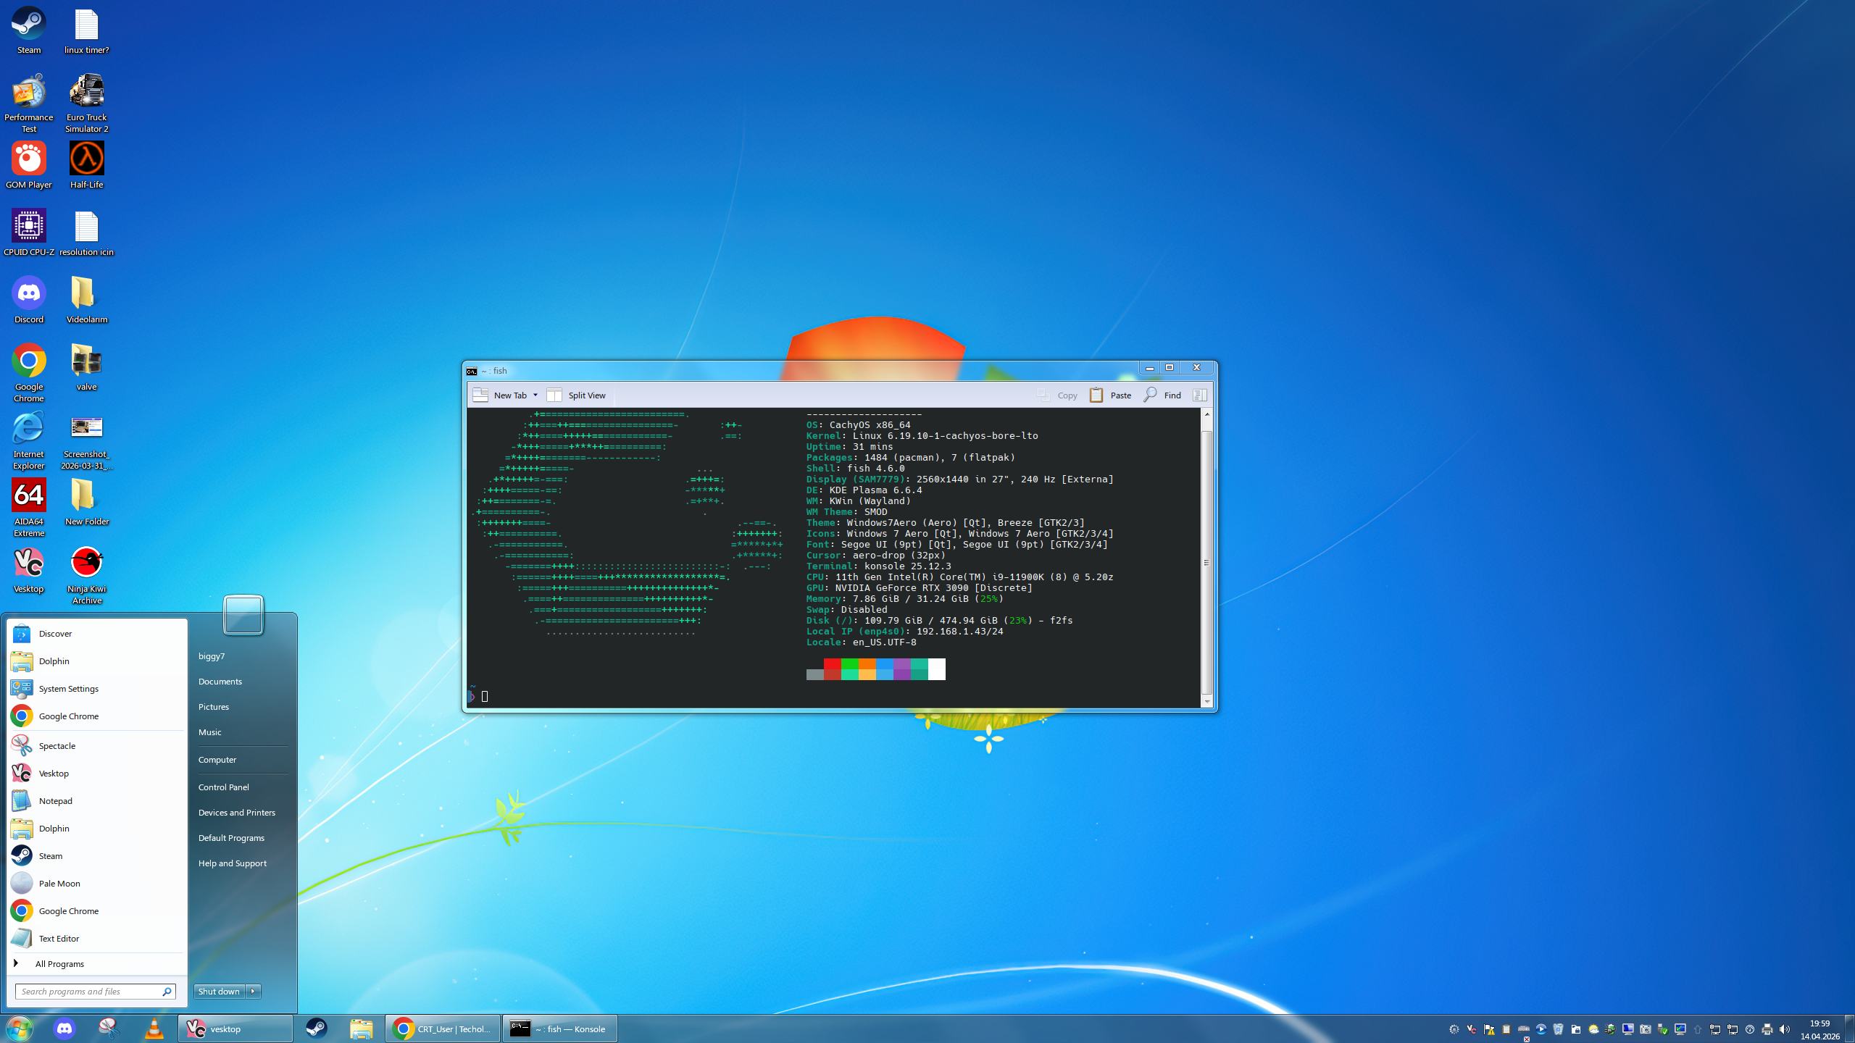Viewport: 1855px width, 1043px height.
Task: Select 'resolution icin' desktop file
Action: [x=86, y=232]
